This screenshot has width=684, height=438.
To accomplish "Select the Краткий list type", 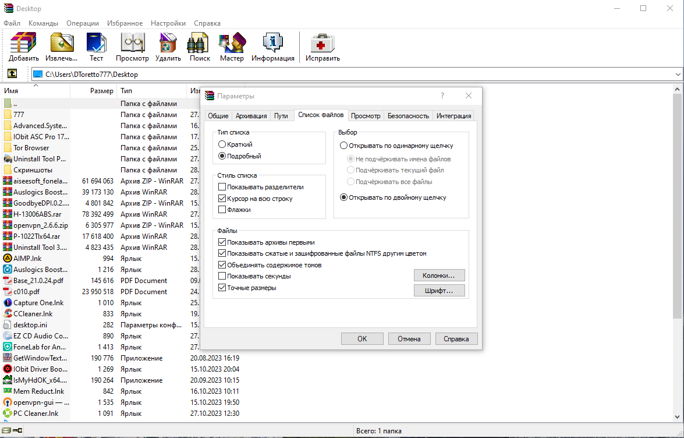I will pos(236,144).
